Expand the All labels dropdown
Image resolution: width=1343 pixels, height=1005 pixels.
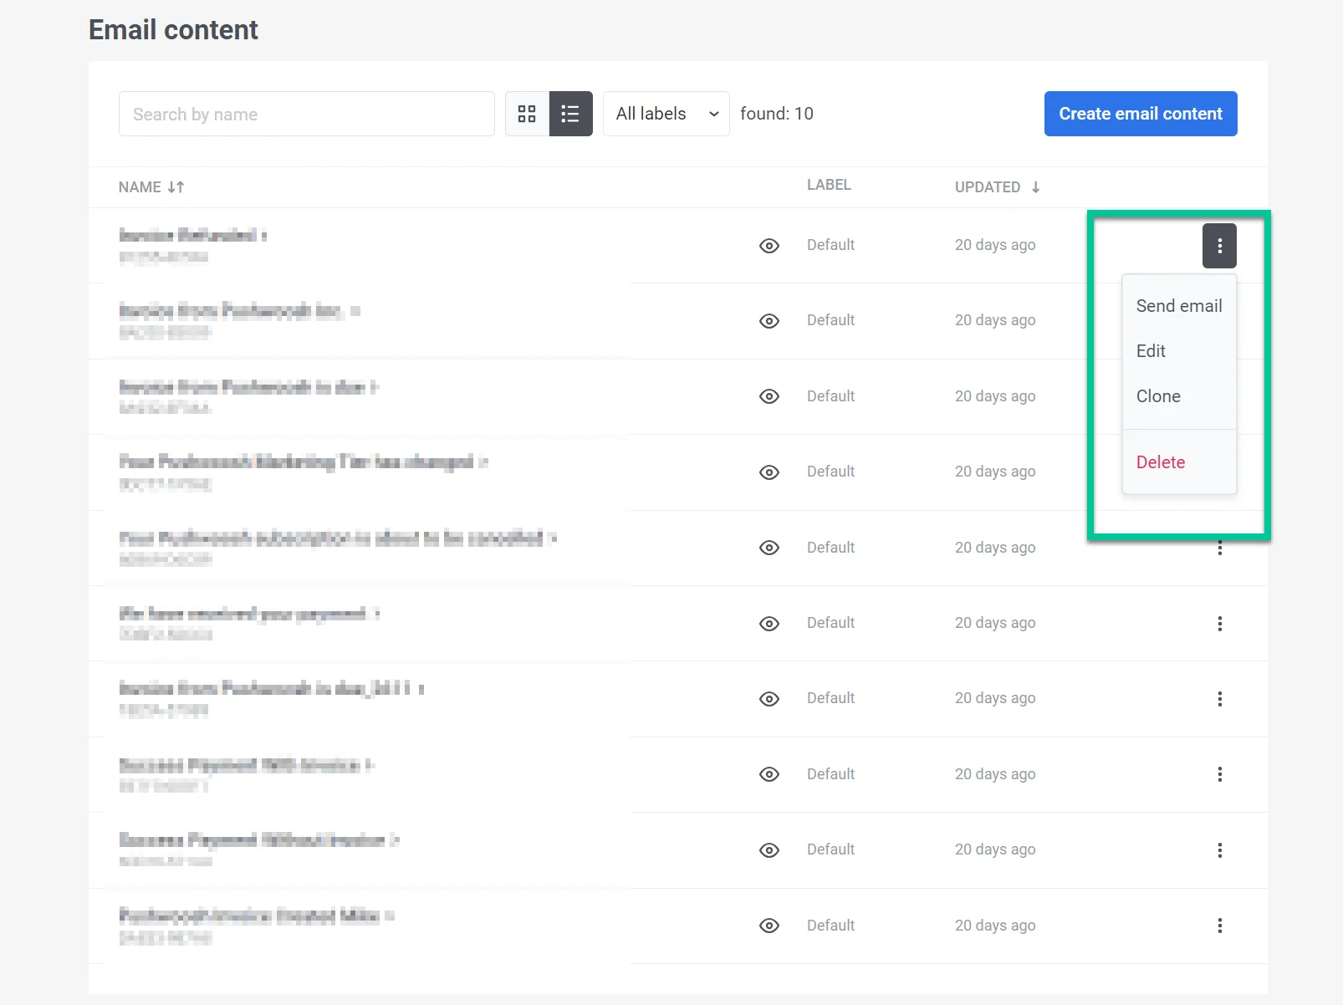[x=666, y=114]
